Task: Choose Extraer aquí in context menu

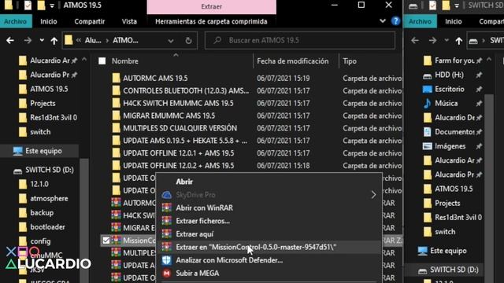Action: 195,234
